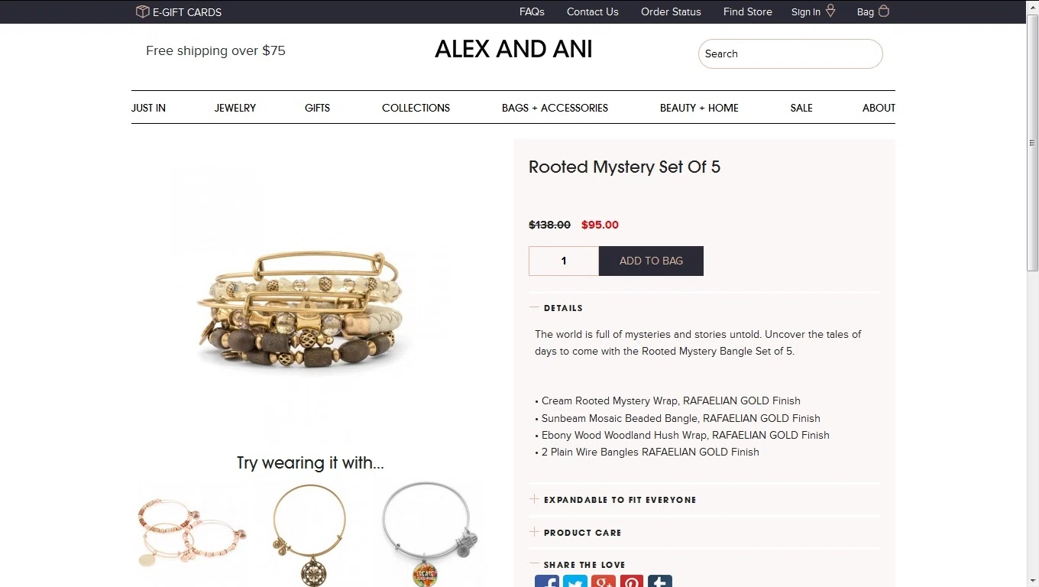The width and height of the screenshot is (1039, 587).
Task: Collapse the Details section
Action: (x=534, y=307)
